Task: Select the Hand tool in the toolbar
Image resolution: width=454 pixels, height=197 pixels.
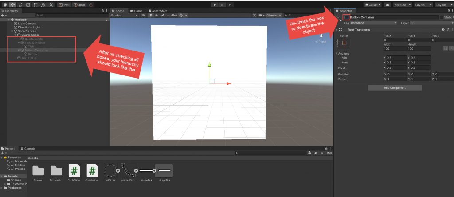Action: click(5, 5)
